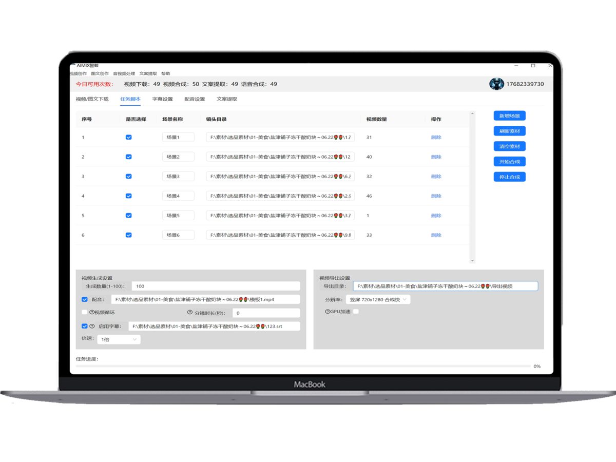Click help icon beside 启用字幕
616x462 pixels.
[92, 326]
